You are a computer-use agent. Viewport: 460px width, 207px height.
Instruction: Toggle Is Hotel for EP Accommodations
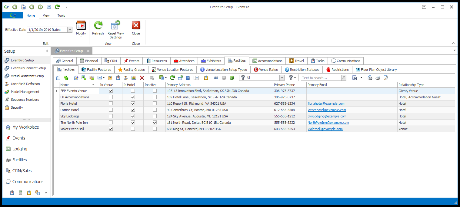(133, 97)
